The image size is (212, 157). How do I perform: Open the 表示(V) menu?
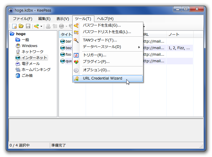(x=63, y=18)
